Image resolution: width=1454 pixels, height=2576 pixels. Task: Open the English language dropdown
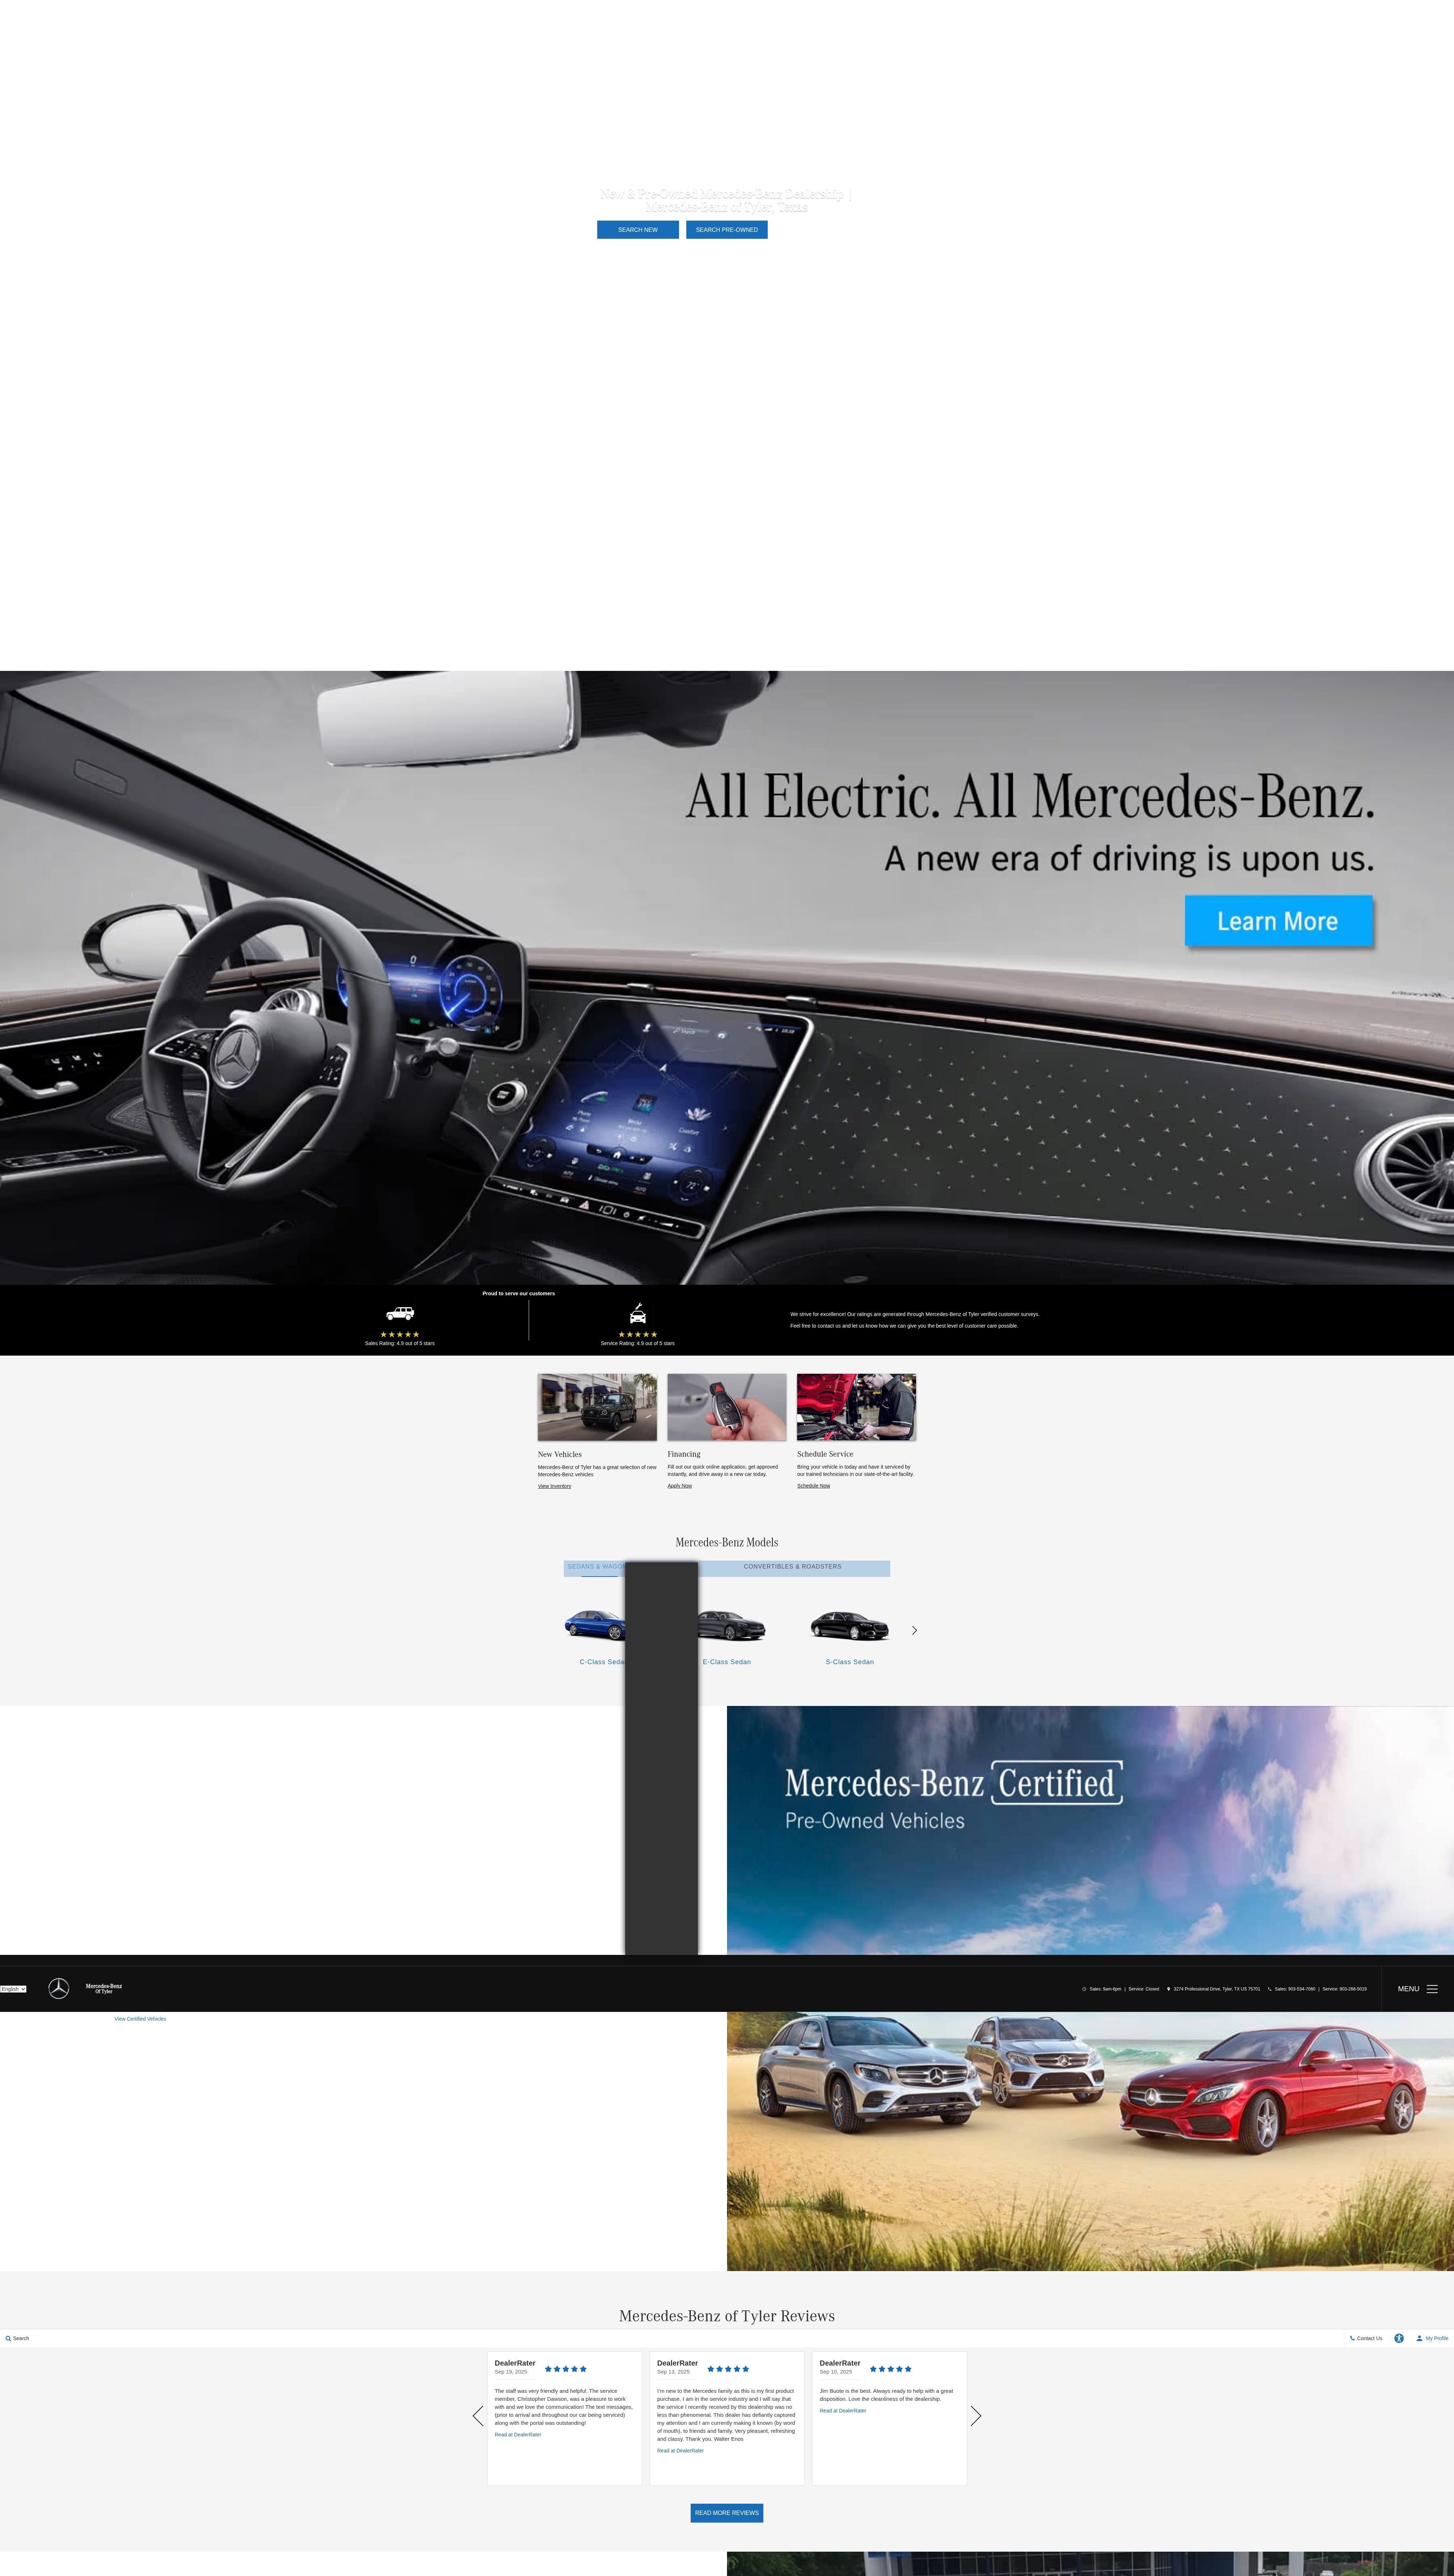tap(13, 1989)
